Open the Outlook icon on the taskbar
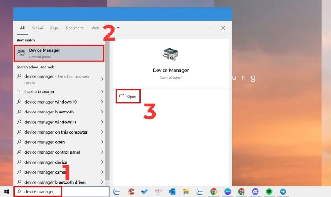The image size is (331, 197). [x=172, y=191]
